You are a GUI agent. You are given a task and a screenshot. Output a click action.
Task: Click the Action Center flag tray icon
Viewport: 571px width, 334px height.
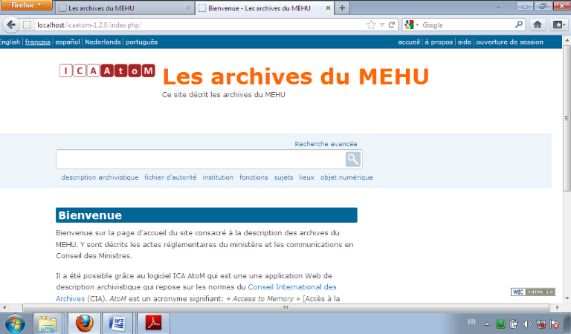555,324
